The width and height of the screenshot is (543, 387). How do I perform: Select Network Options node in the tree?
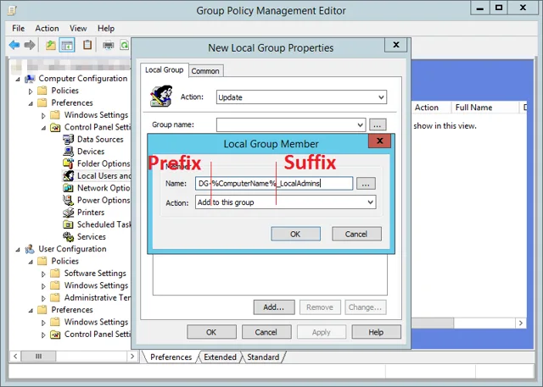[x=104, y=188]
